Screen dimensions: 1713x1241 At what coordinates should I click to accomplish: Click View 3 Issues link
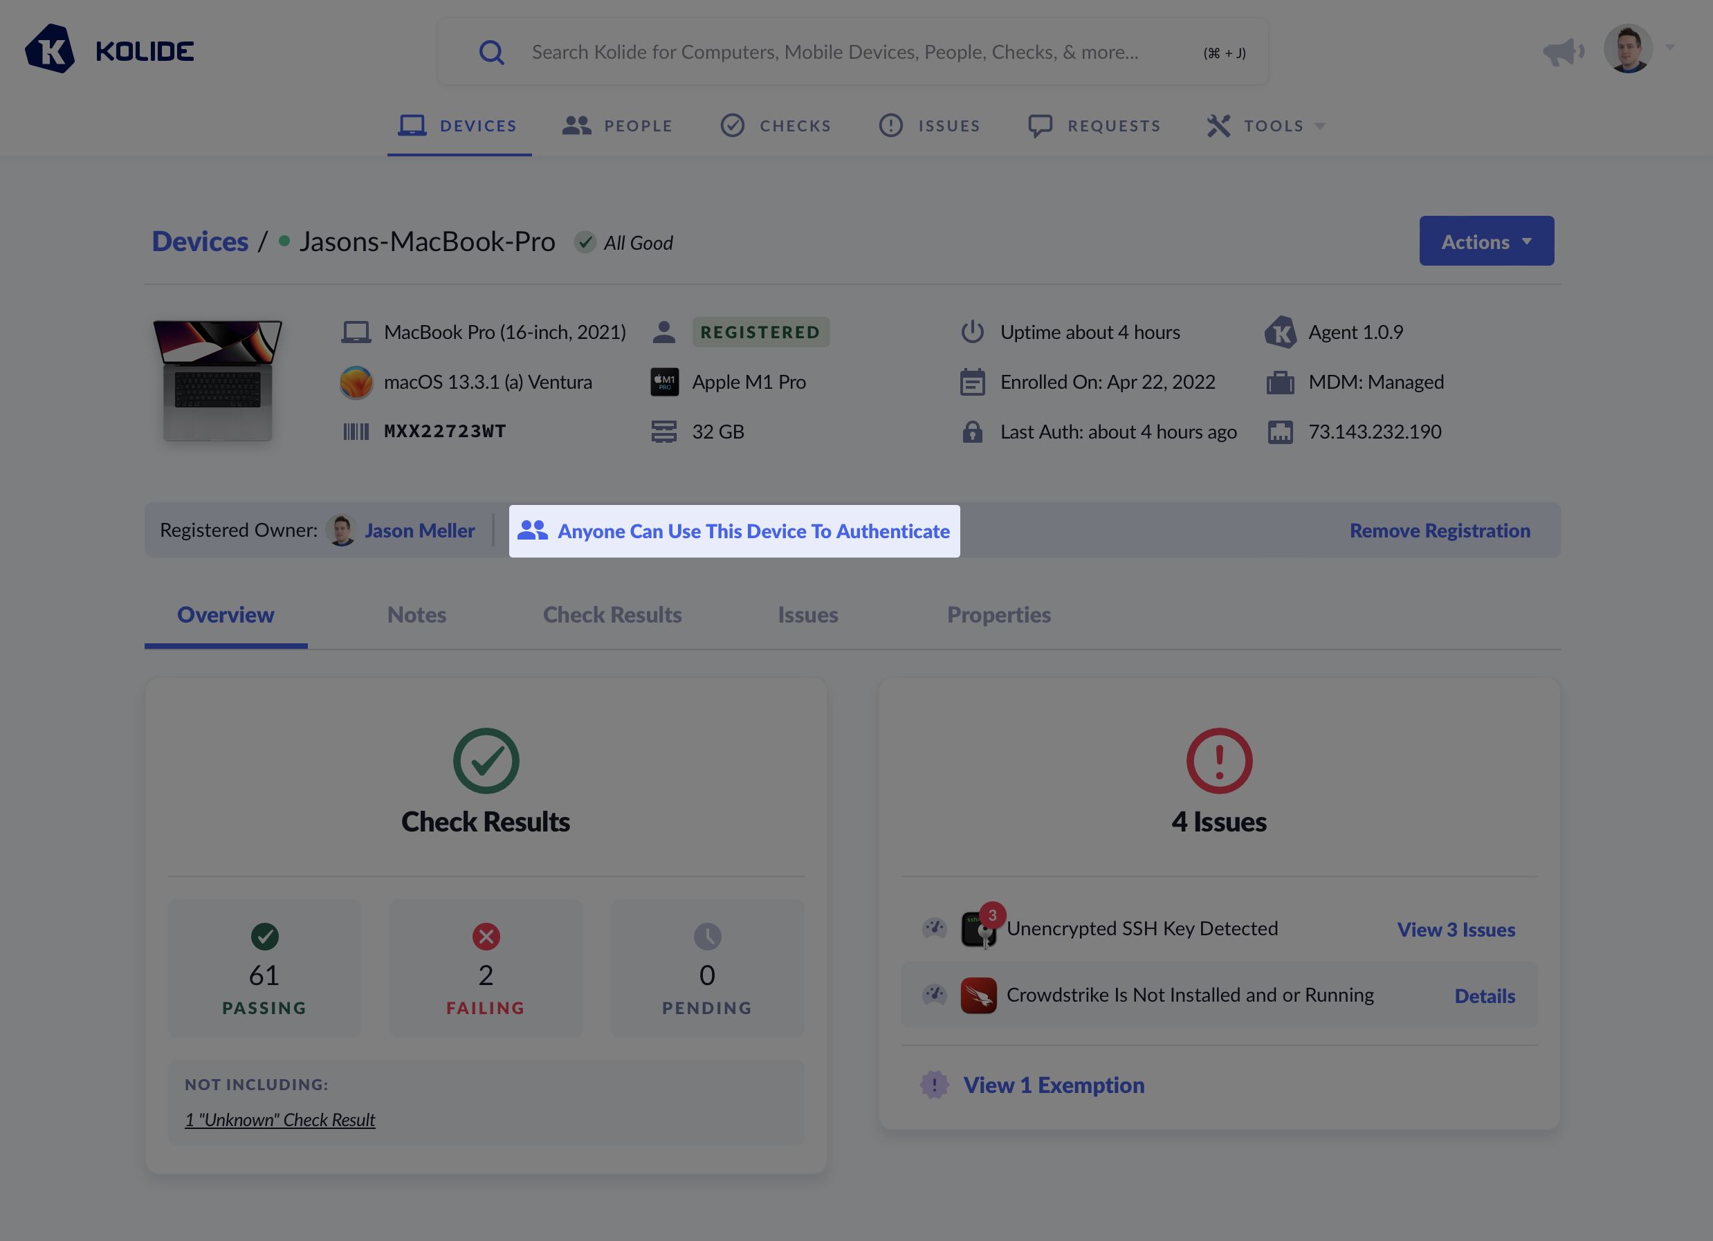(x=1456, y=929)
